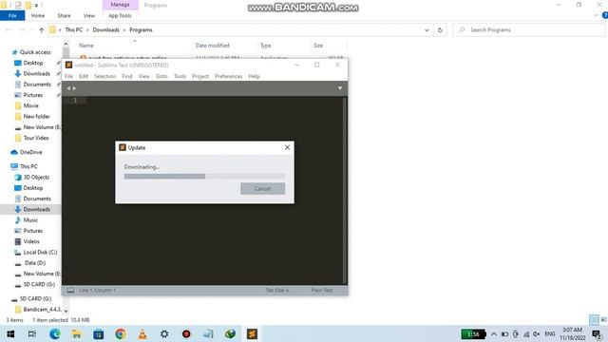Toggle the side bar icon in Sublime status bar

(x=70, y=290)
